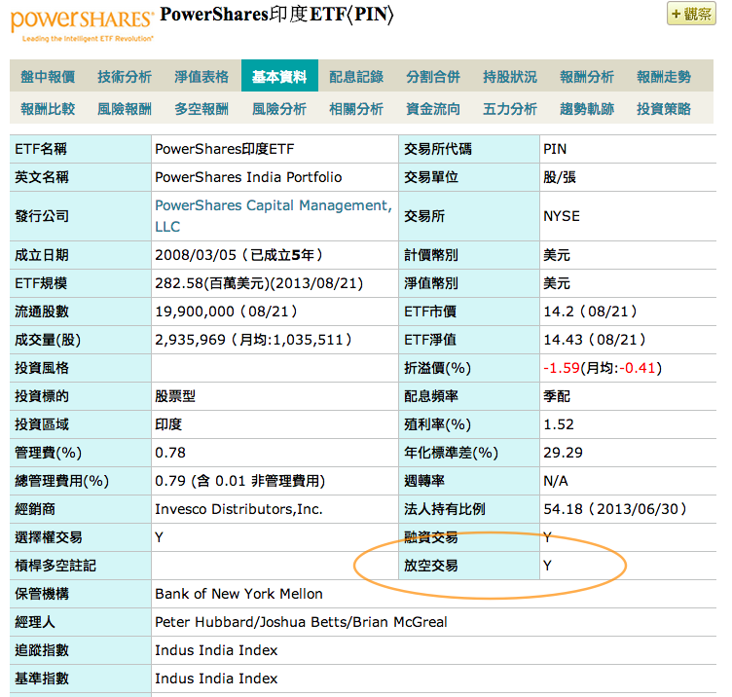Open the 相關分析 tab
Screen dimensions: 732x697
coord(356,108)
